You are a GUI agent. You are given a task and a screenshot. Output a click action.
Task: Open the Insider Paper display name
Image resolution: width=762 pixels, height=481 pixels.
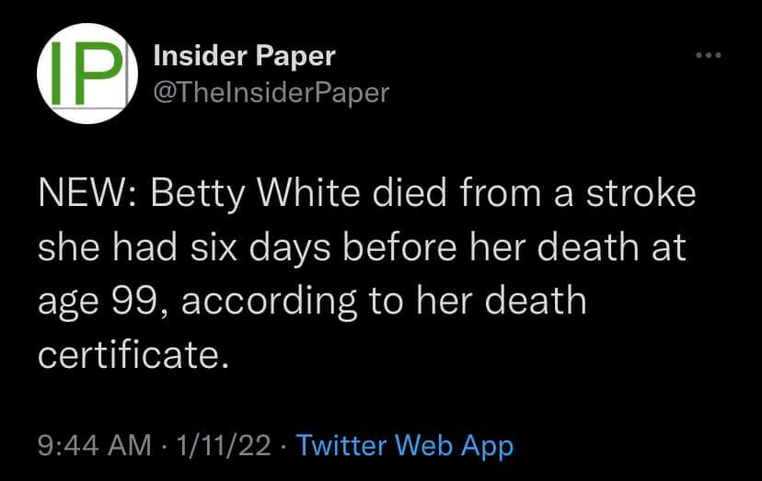coord(243,57)
